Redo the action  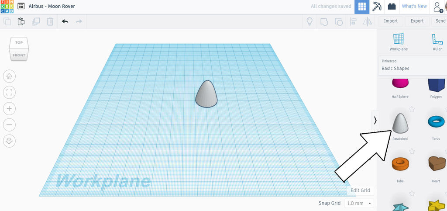(79, 21)
